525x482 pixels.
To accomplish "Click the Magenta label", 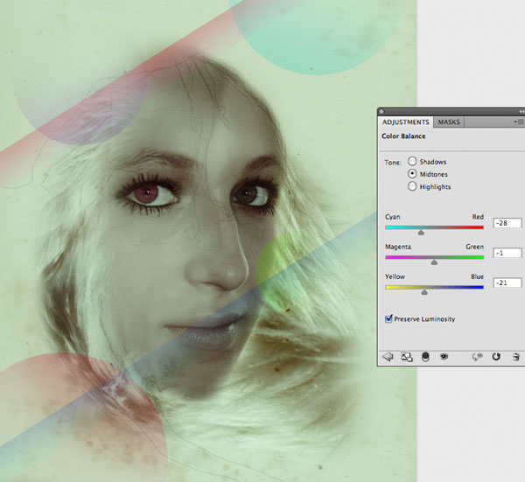I will (x=398, y=247).
